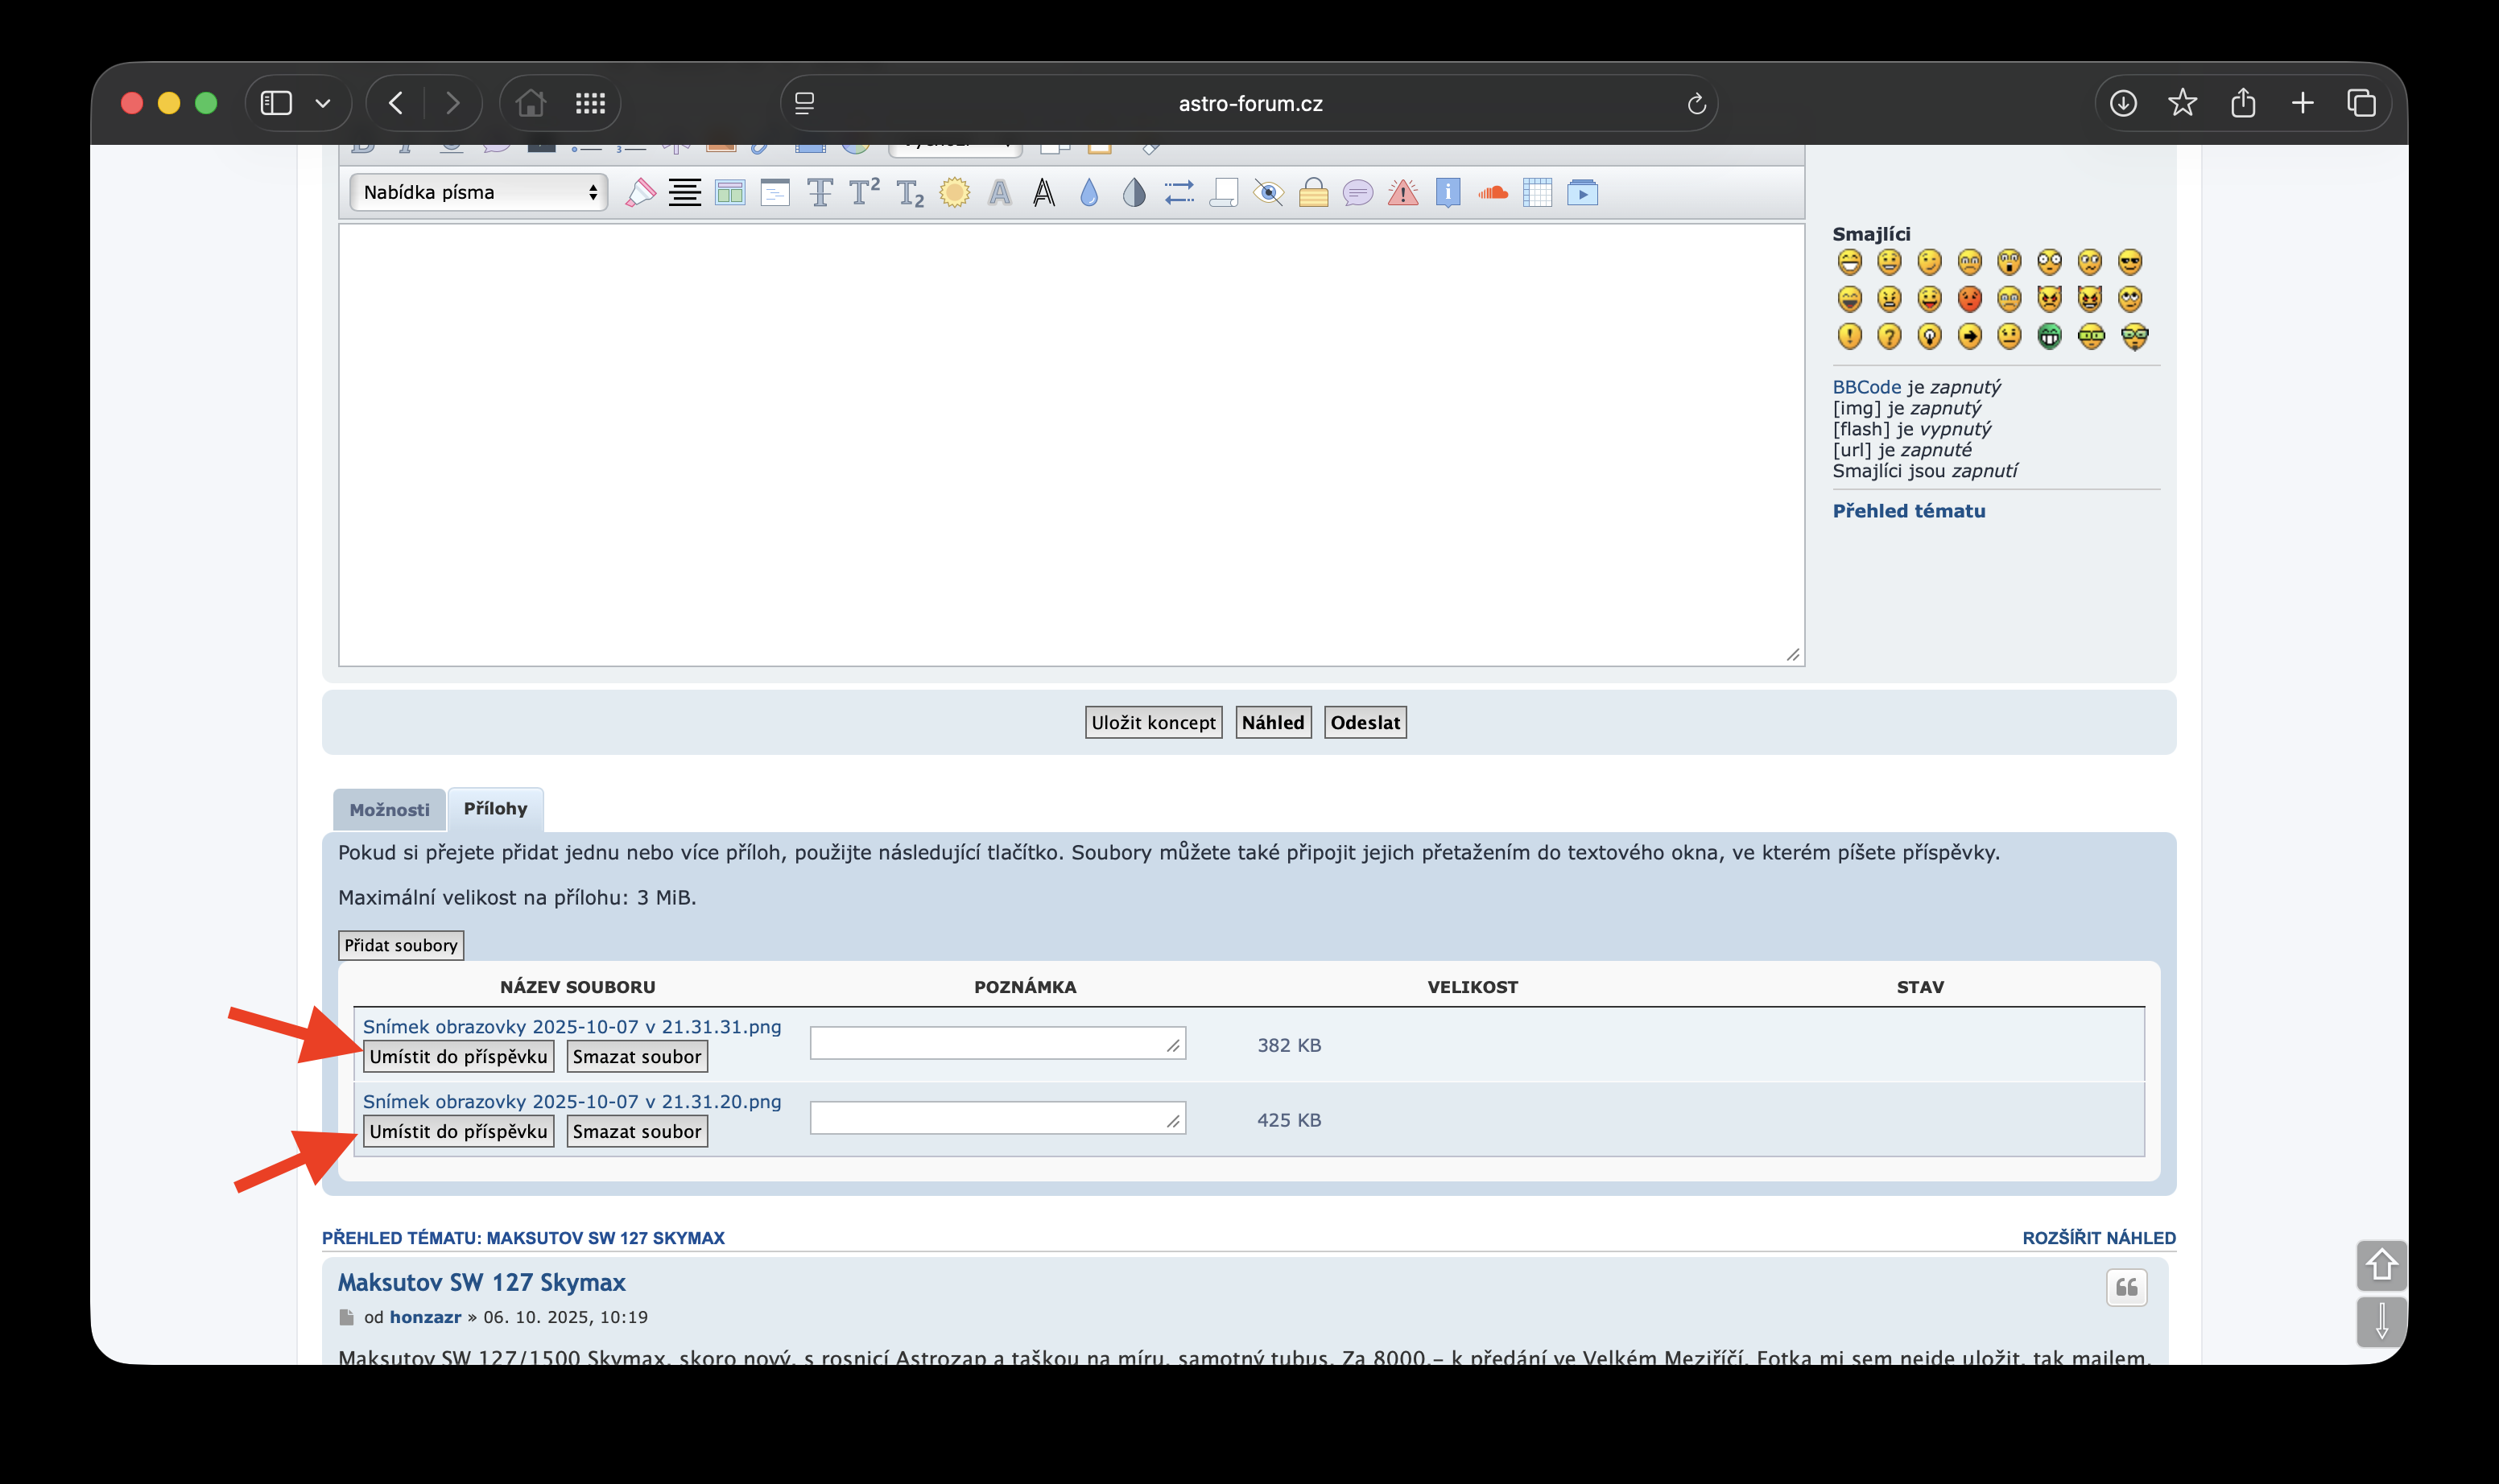The image size is (2499, 1484).
Task: Click the padlock icon in toolbar
Action: coord(1314,192)
